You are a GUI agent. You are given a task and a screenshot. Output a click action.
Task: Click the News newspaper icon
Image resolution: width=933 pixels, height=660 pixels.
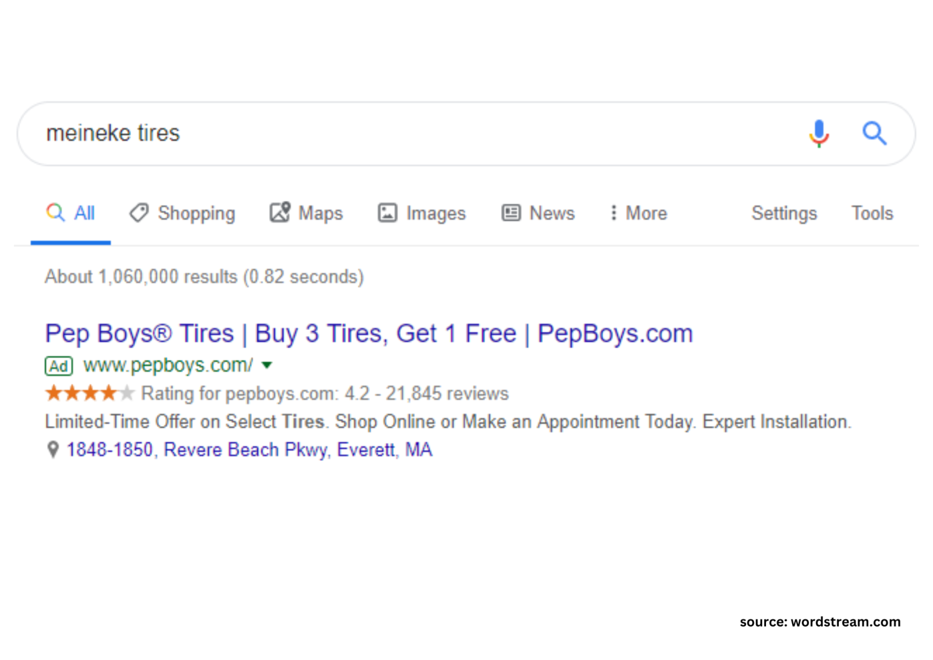coord(512,213)
